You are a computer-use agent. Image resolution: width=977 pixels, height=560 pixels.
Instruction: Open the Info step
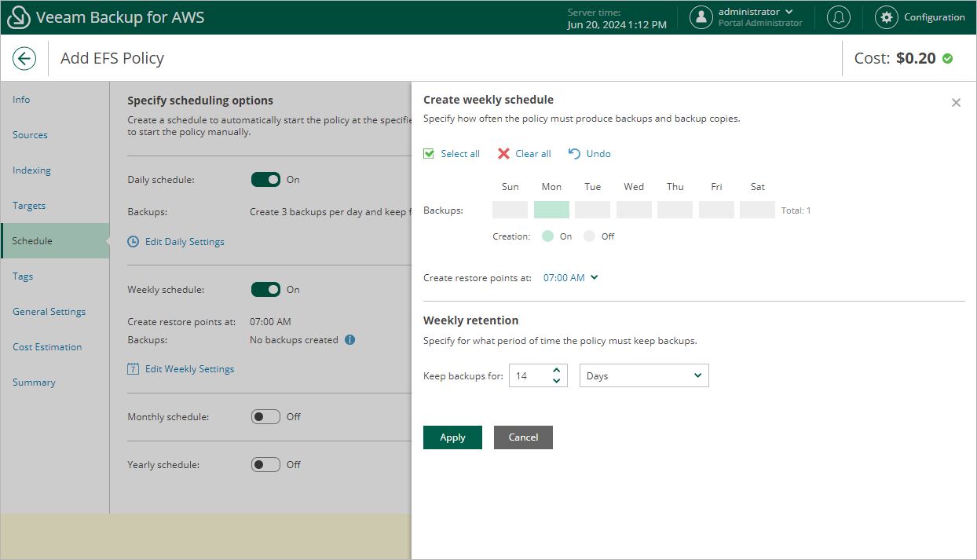click(x=55, y=100)
